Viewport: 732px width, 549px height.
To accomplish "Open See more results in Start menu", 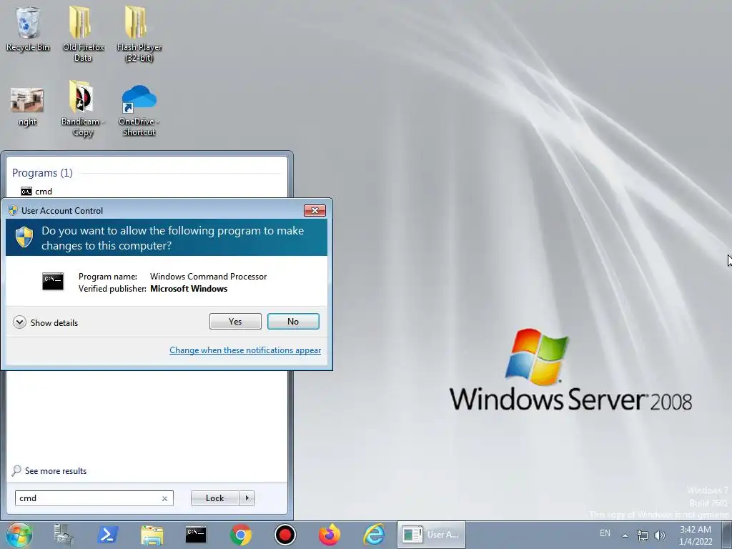I will tap(49, 470).
